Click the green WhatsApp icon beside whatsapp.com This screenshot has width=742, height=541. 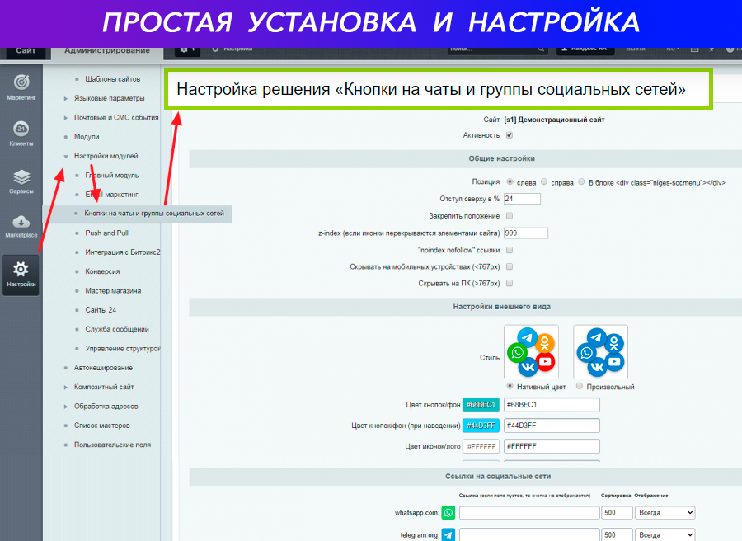tap(448, 513)
